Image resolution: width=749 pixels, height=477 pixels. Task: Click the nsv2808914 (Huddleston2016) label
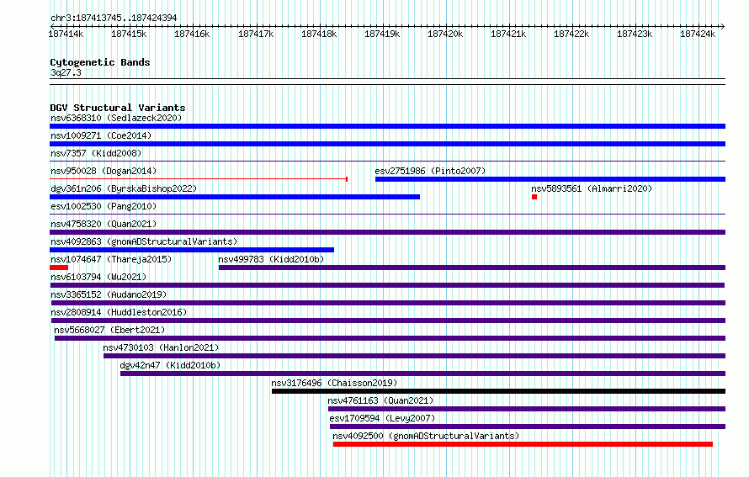coord(119,312)
